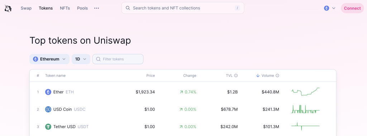367x136 pixels.
Task: Click the Token name column header
Action: [x=55, y=76]
